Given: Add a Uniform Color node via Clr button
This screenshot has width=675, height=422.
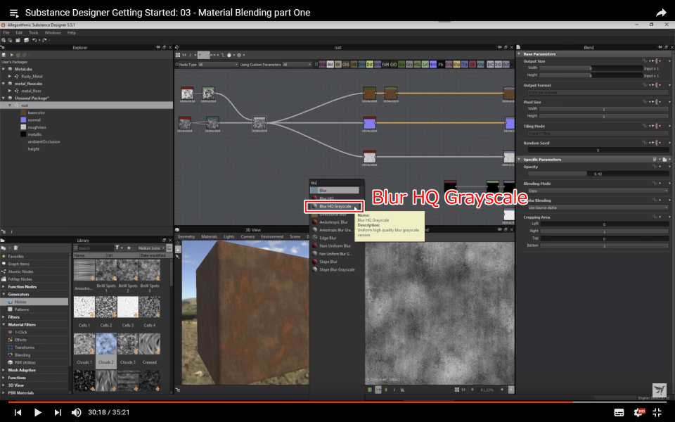Looking at the screenshot, I should coord(472,64).
